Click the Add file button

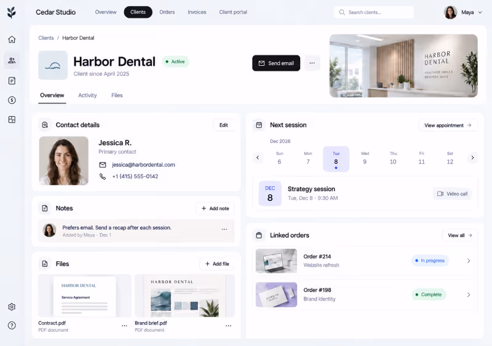click(217, 264)
